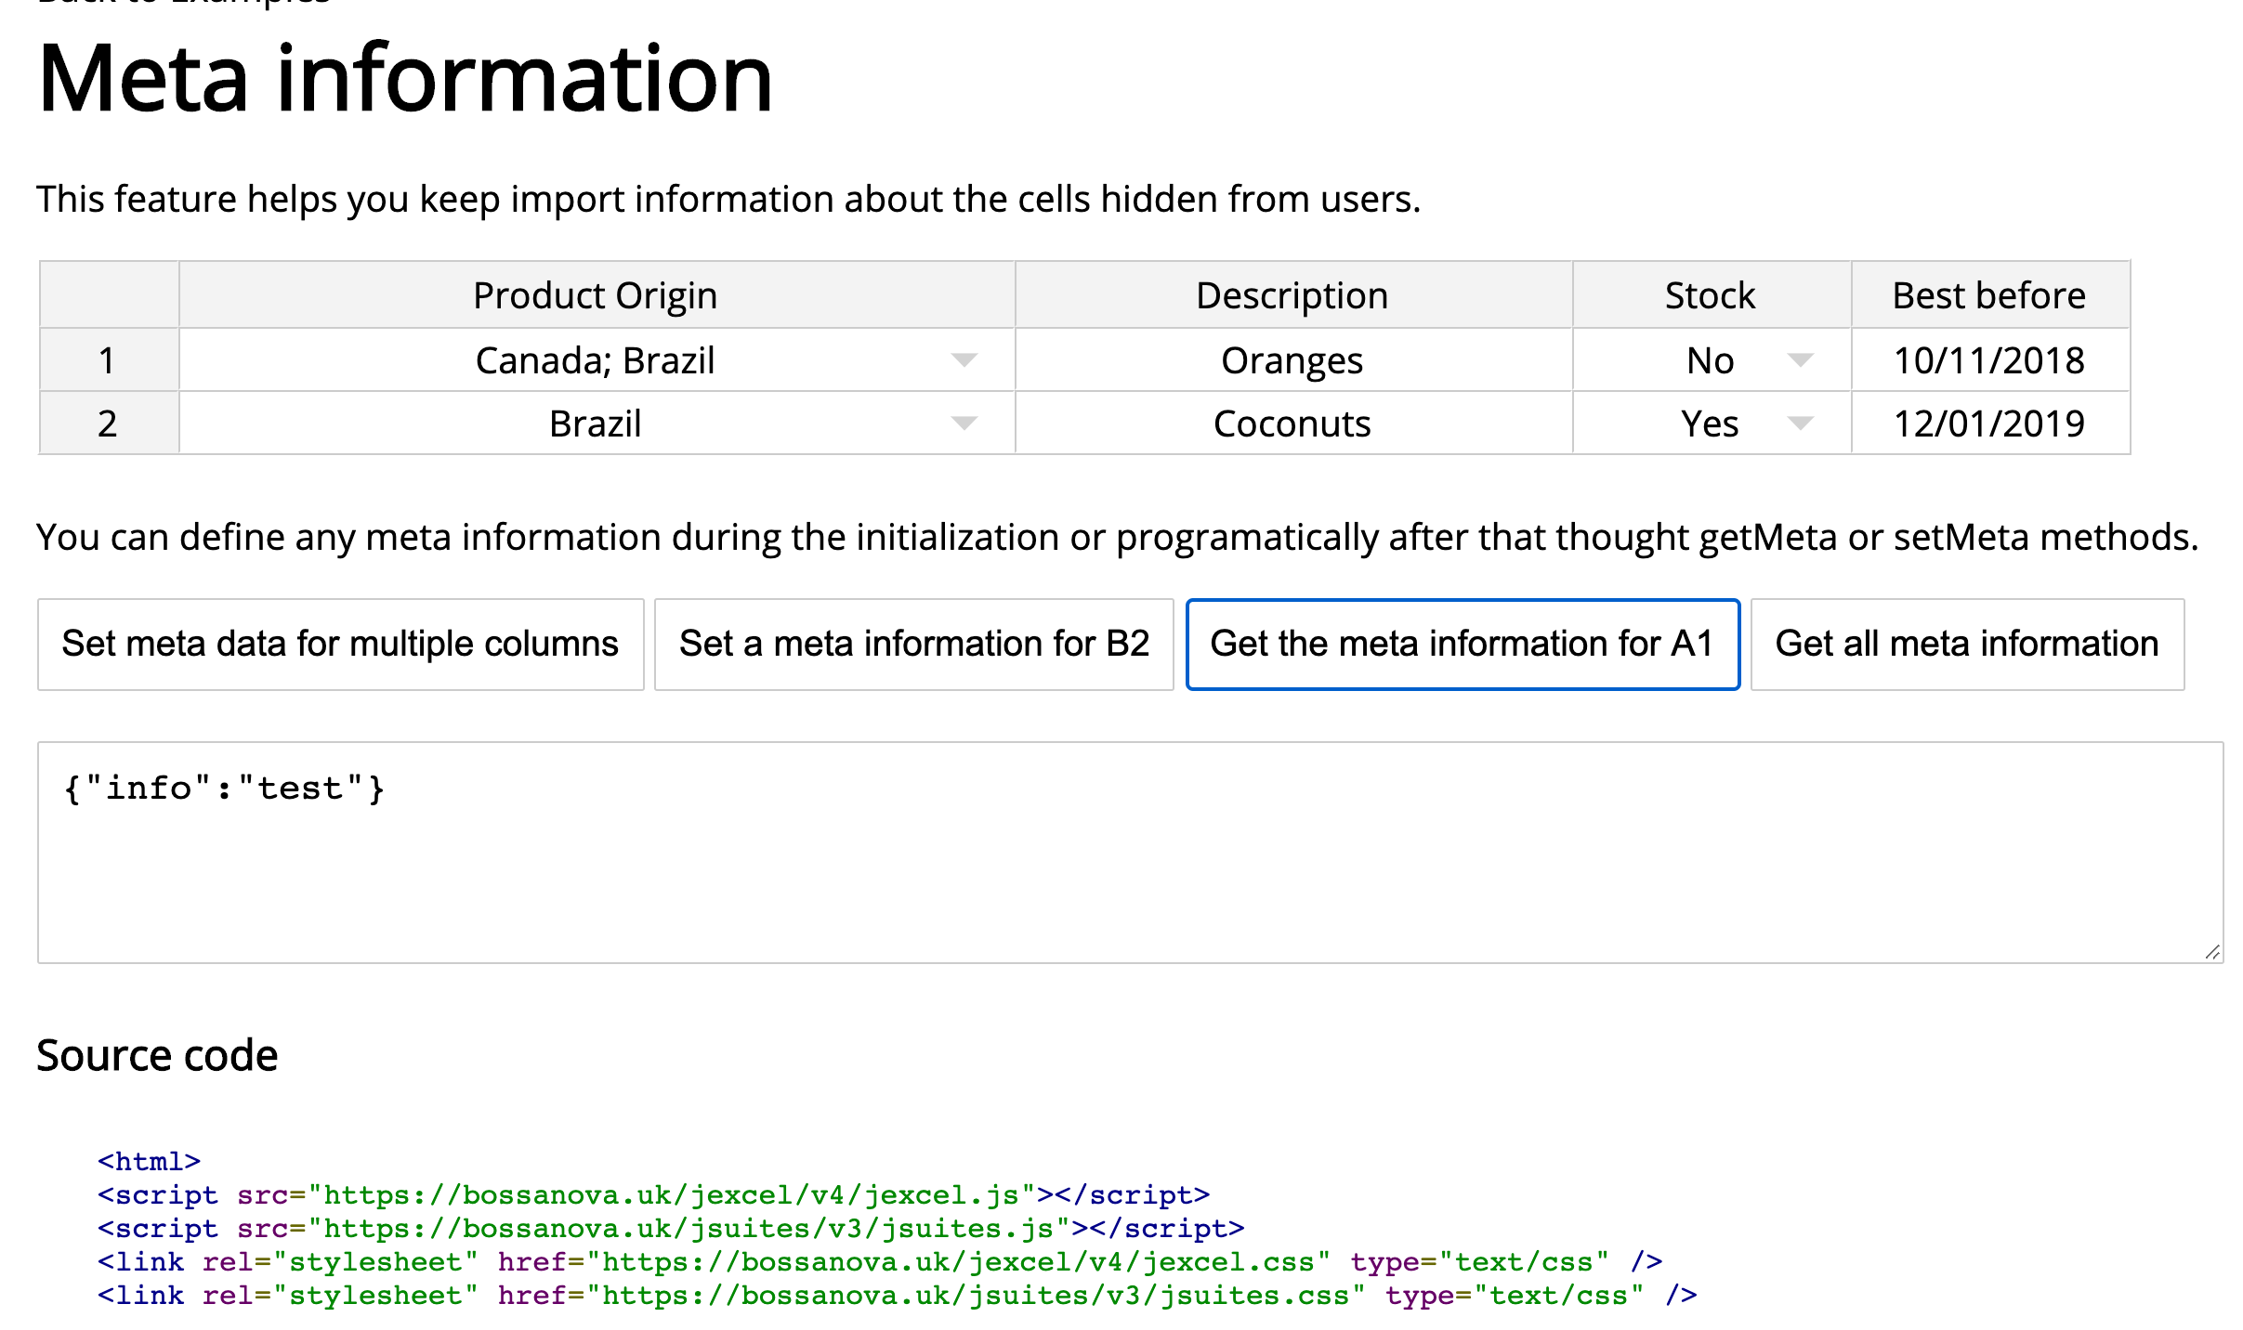Viewport: 2243px width, 1330px height.
Task: Select the Canada; Brazil cell text
Action: pyautogui.click(x=596, y=360)
